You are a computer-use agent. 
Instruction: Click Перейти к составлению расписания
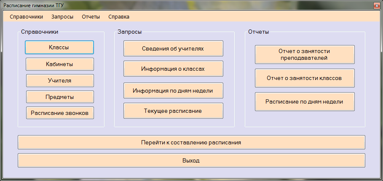click(191, 142)
